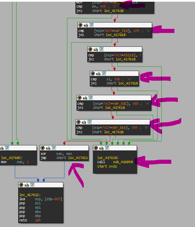Click the pencil edit icon on the loc_417611 node
The height and width of the screenshot is (227, 195).
pyautogui.click(x=27, y=185)
